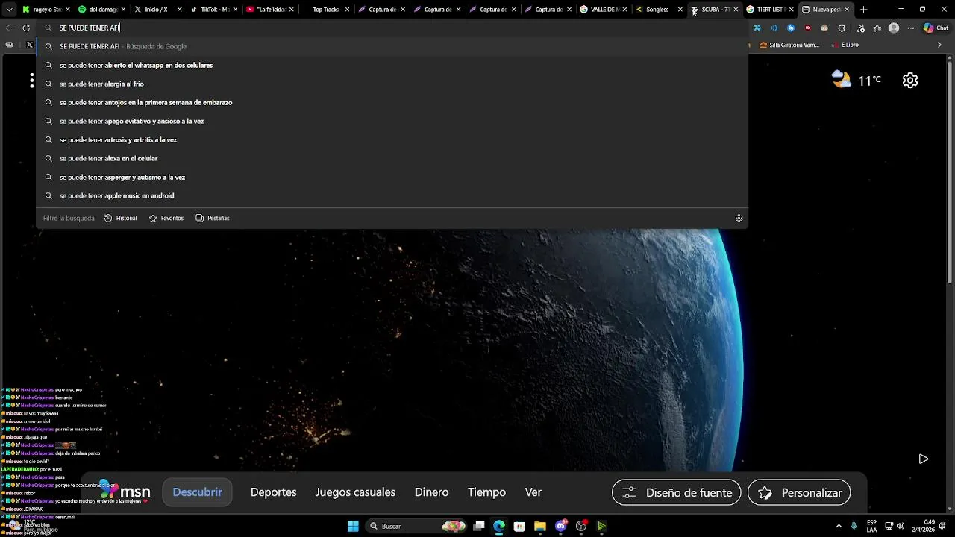Open the Silla Giratoria bookmark
Viewport: 955px width, 537px height.
pos(789,45)
